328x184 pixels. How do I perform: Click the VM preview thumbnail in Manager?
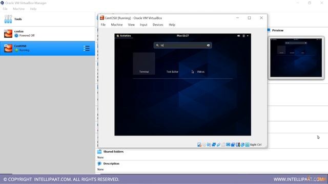(x=296, y=58)
